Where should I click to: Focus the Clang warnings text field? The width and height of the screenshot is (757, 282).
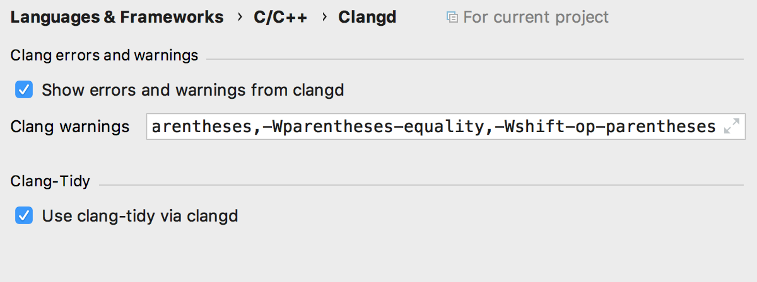tap(446, 127)
